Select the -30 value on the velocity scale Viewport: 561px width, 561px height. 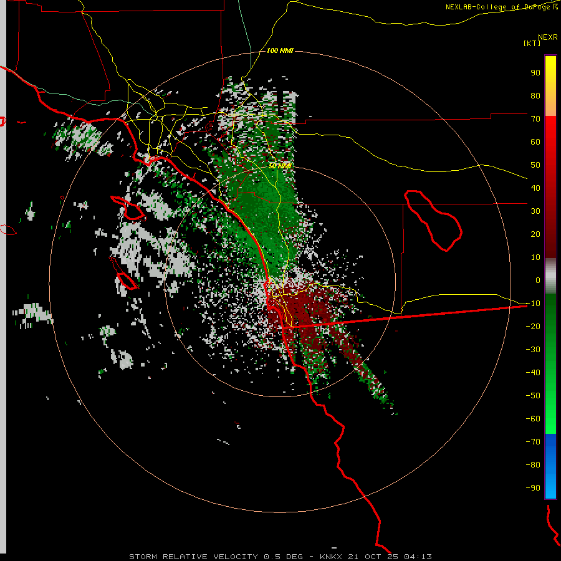[533, 350]
